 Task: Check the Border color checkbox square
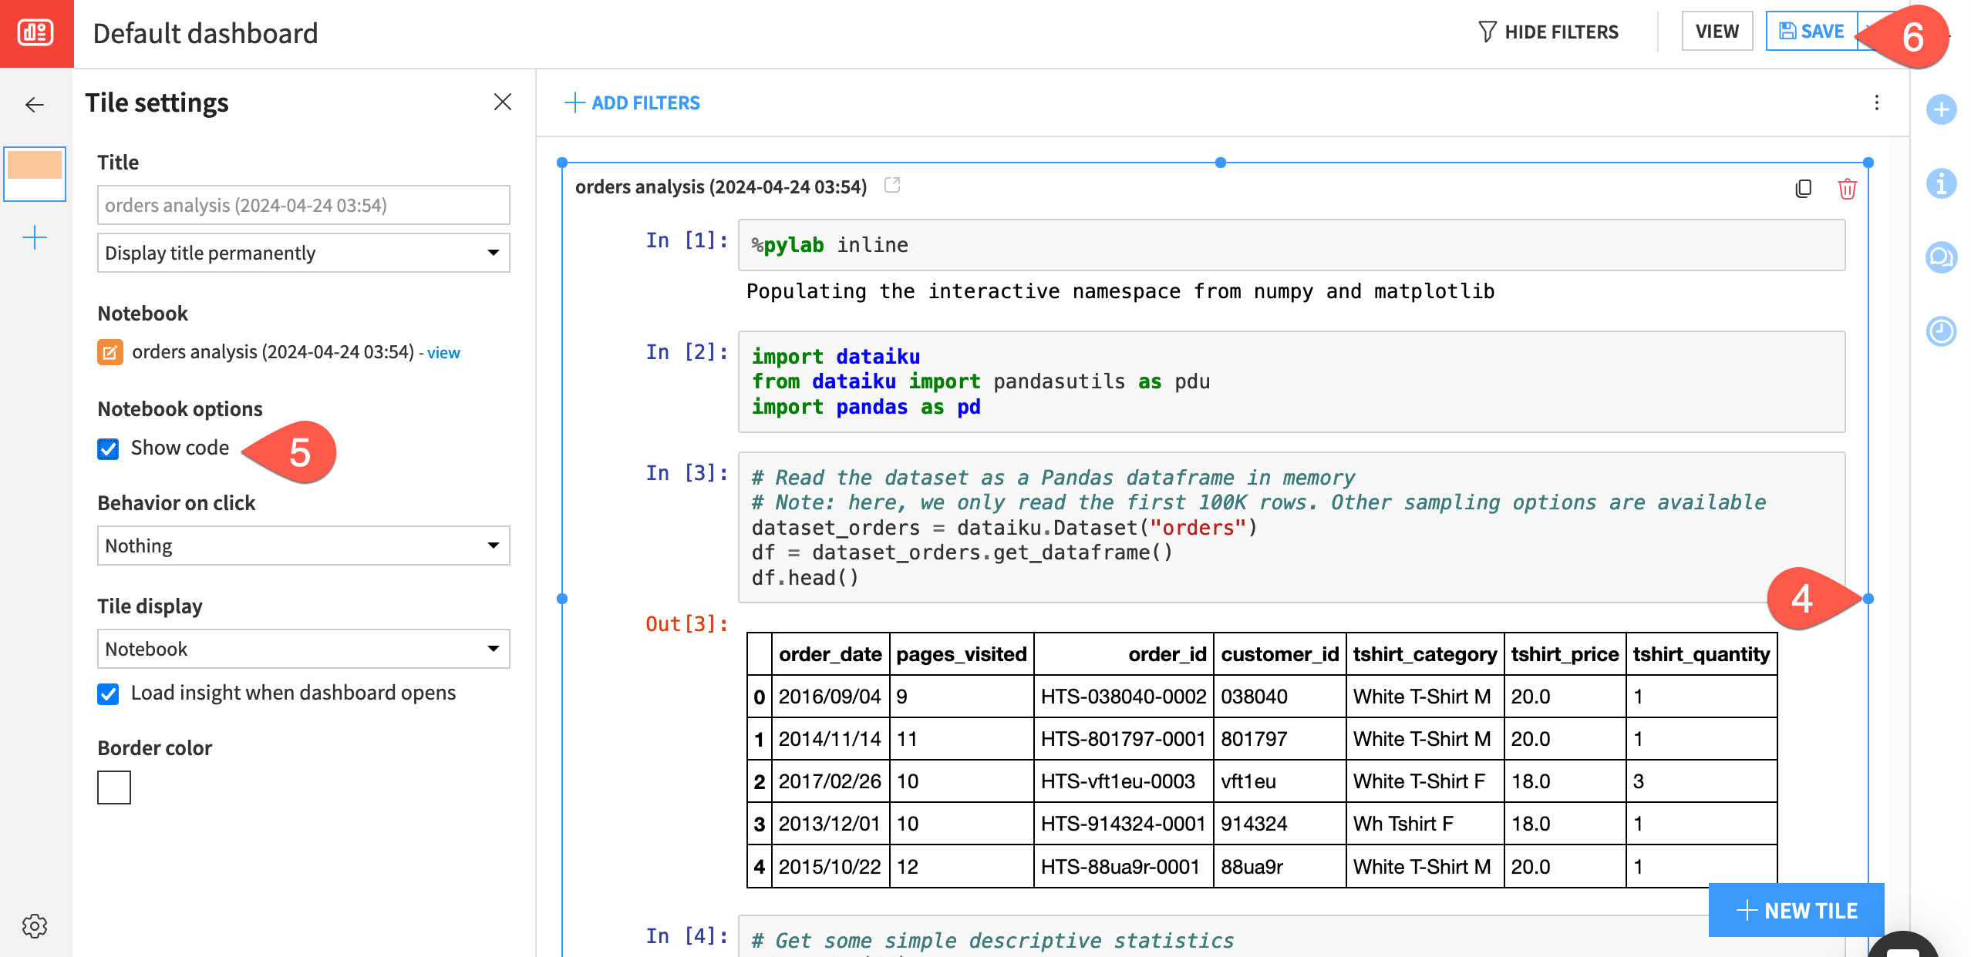click(113, 787)
